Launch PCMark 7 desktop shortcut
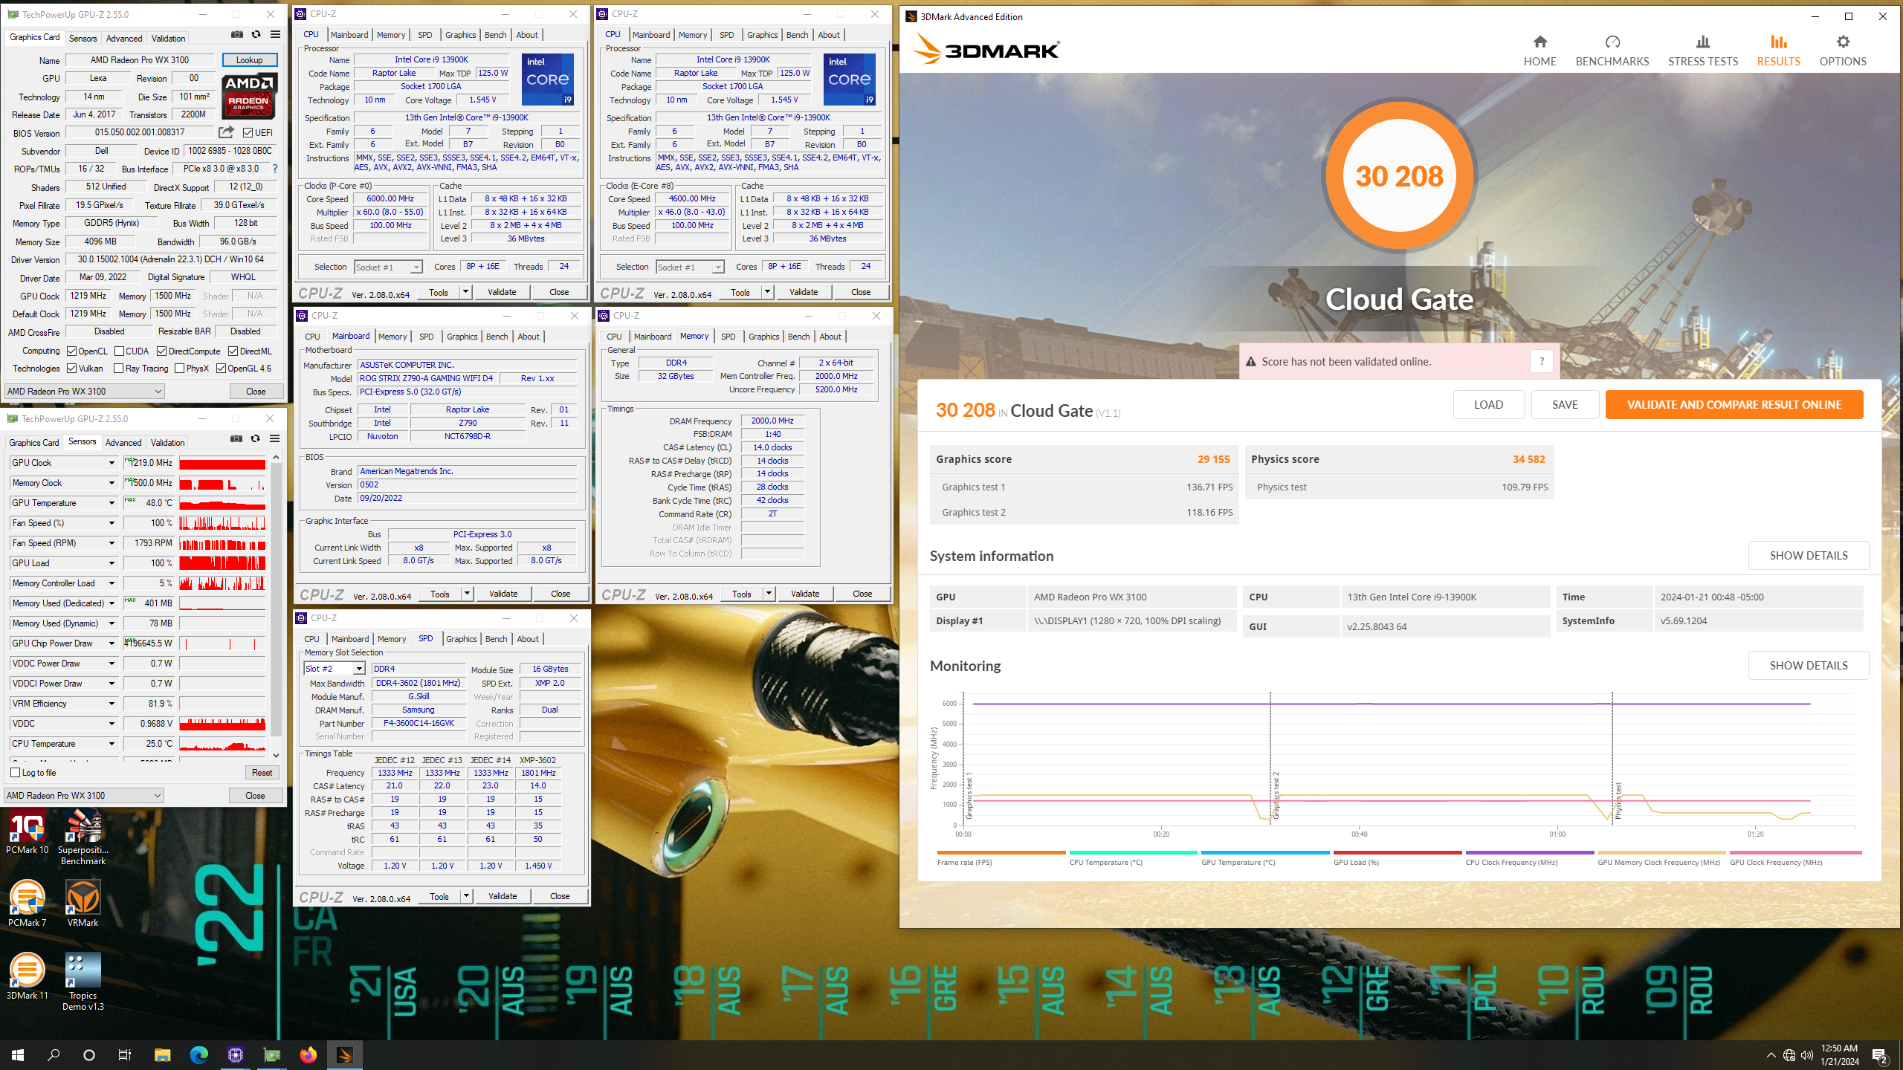Image resolution: width=1903 pixels, height=1070 pixels. [x=27, y=902]
